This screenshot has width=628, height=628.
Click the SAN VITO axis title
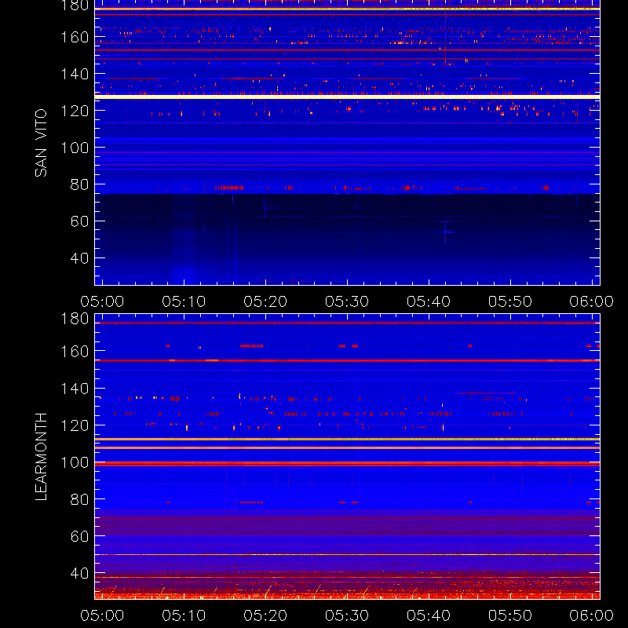41,143
